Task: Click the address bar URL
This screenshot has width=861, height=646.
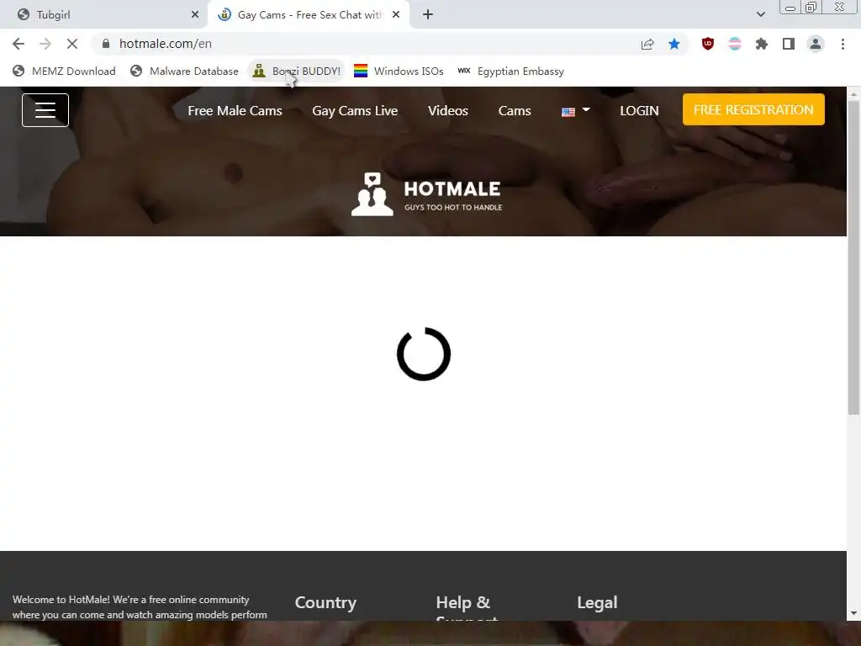Action: tap(166, 44)
